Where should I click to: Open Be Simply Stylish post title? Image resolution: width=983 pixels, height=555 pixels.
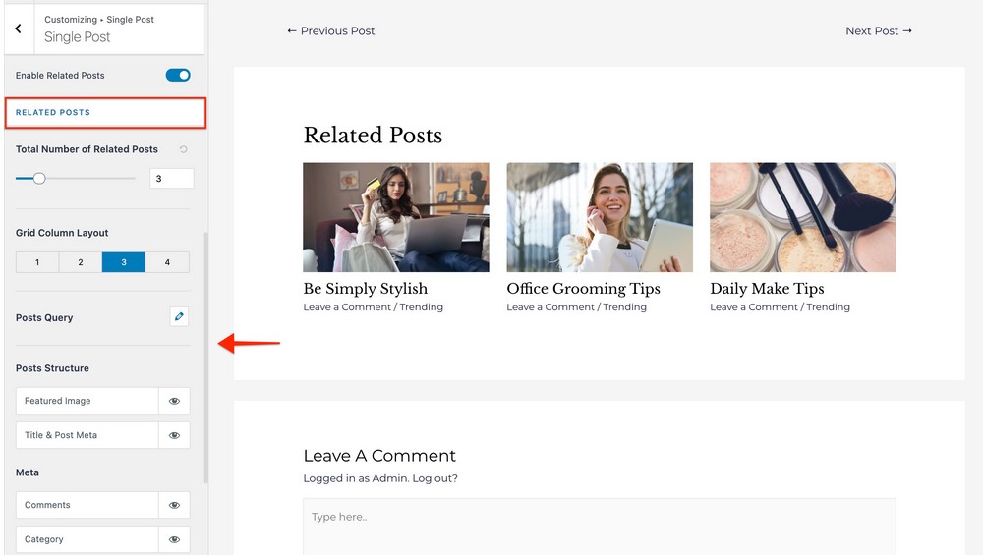click(366, 288)
